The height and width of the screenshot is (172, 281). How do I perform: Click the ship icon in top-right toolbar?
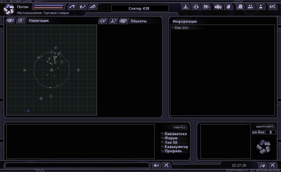click(x=185, y=7)
